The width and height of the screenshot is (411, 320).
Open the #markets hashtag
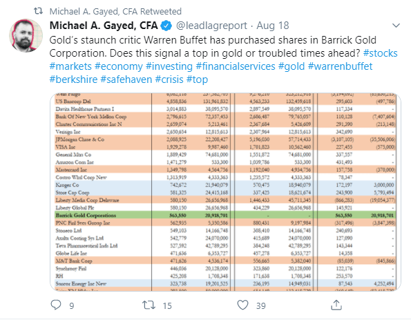tap(70, 66)
